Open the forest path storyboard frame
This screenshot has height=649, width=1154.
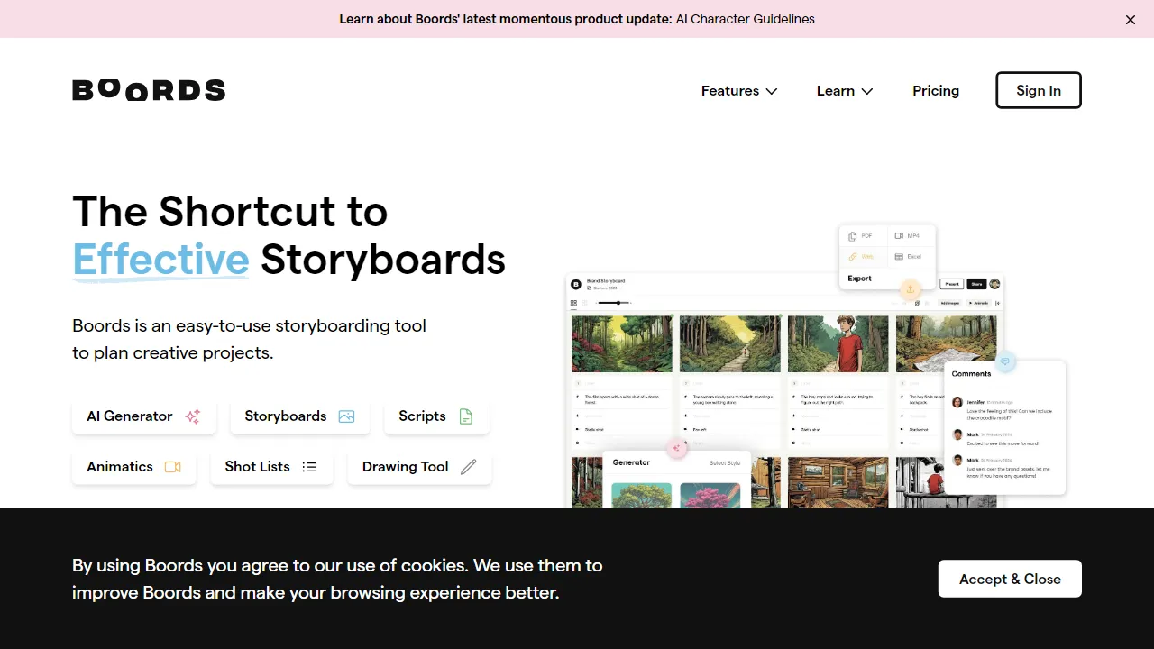point(730,343)
